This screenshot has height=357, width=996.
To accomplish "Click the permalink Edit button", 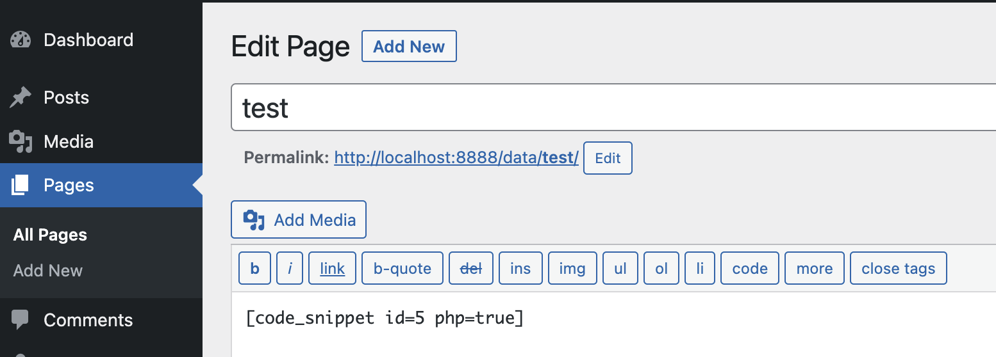I will pyautogui.click(x=608, y=158).
